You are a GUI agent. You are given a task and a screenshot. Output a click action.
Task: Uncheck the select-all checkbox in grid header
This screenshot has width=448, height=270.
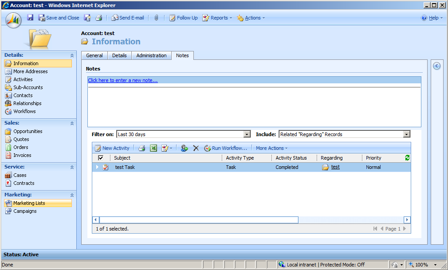pos(101,158)
